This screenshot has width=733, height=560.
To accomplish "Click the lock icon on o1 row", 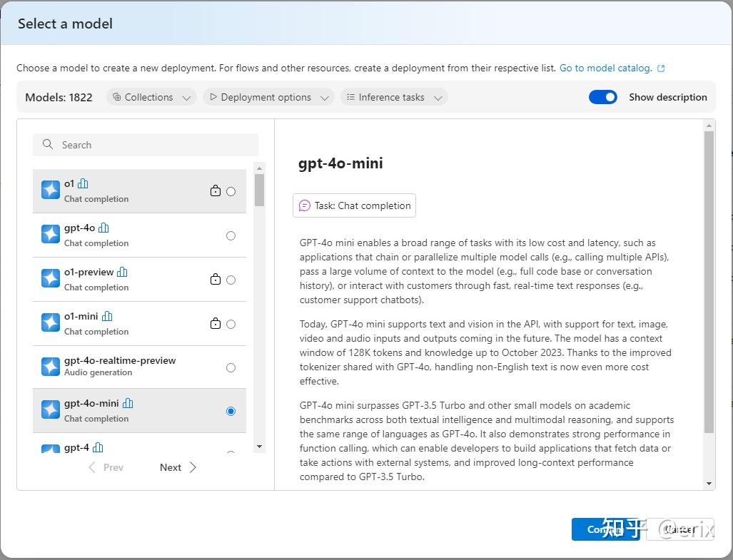I will point(215,191).
